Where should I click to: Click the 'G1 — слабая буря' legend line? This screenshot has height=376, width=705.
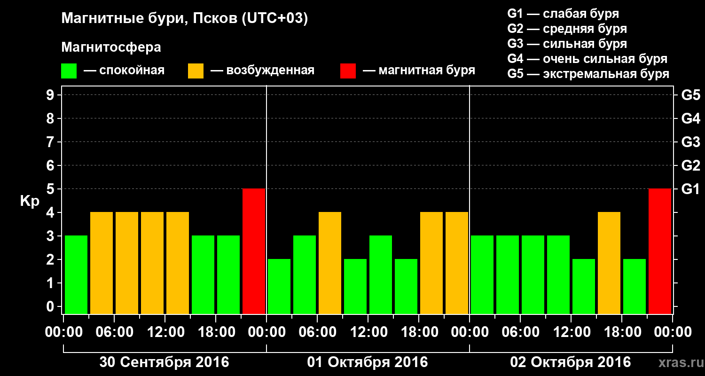tap(563, 14)
